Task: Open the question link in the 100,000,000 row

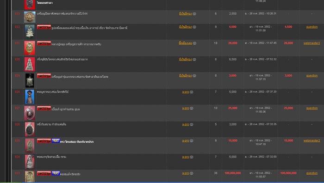Action: pyautogui.click(x=312, y=173)
